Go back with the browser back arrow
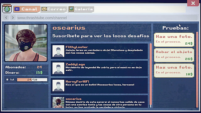This screenshot has width=201, height=113. 6,18
